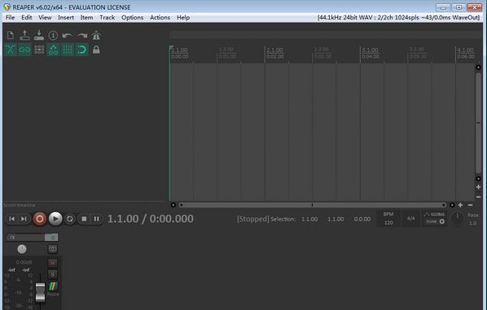Screen dimensions: 487x310
Task: Zoom out horizontally with minus button
Action: pyautogui.click(x=470, y=205)
